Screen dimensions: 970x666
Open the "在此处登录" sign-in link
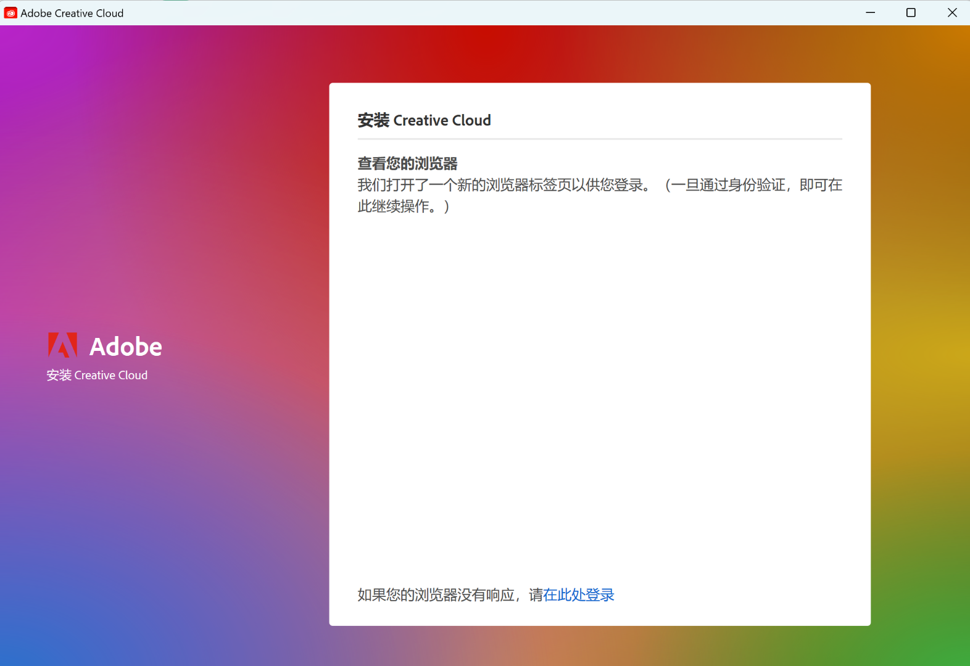(x=579, y=595)
